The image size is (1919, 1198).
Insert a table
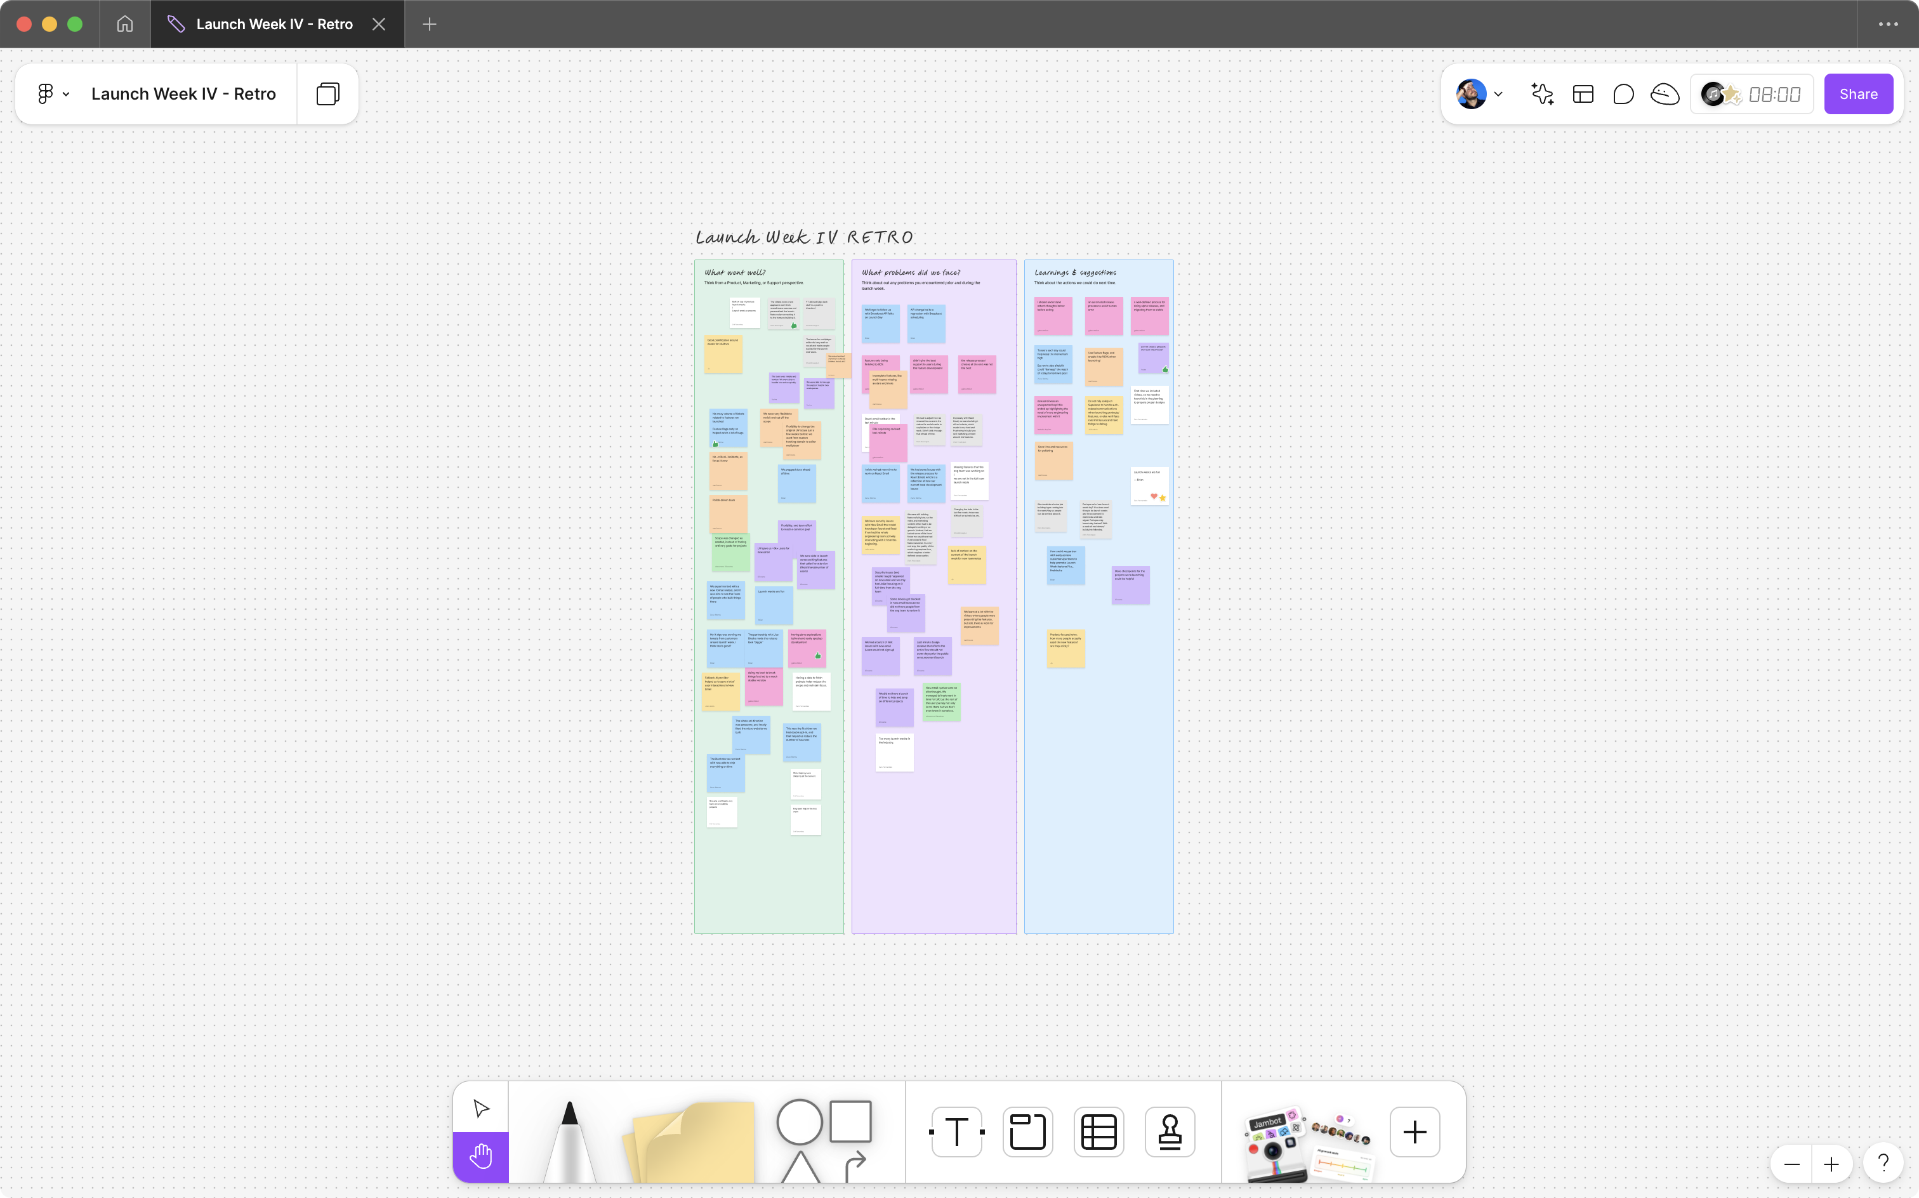(x=1099, y=1132)
